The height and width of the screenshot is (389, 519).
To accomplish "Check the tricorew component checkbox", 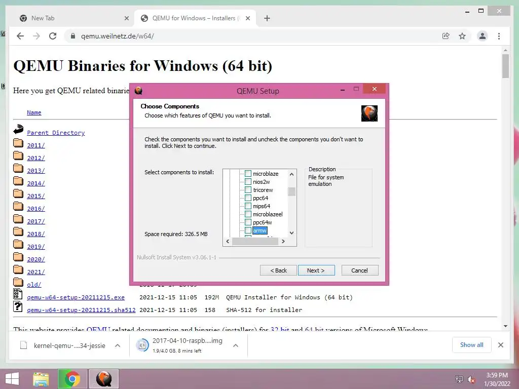I will pyautogui.click(x=248, y=190).
